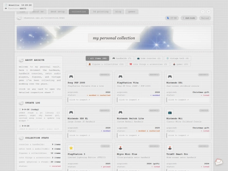Image resolution: width=228 pixels, height=171 pixels.
Task: Click the 'consoles & handhelds' stats row
Action: (40, 144)
